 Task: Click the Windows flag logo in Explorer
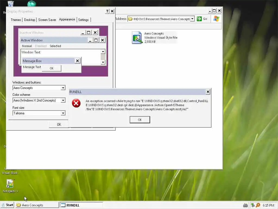coord(216,19)
